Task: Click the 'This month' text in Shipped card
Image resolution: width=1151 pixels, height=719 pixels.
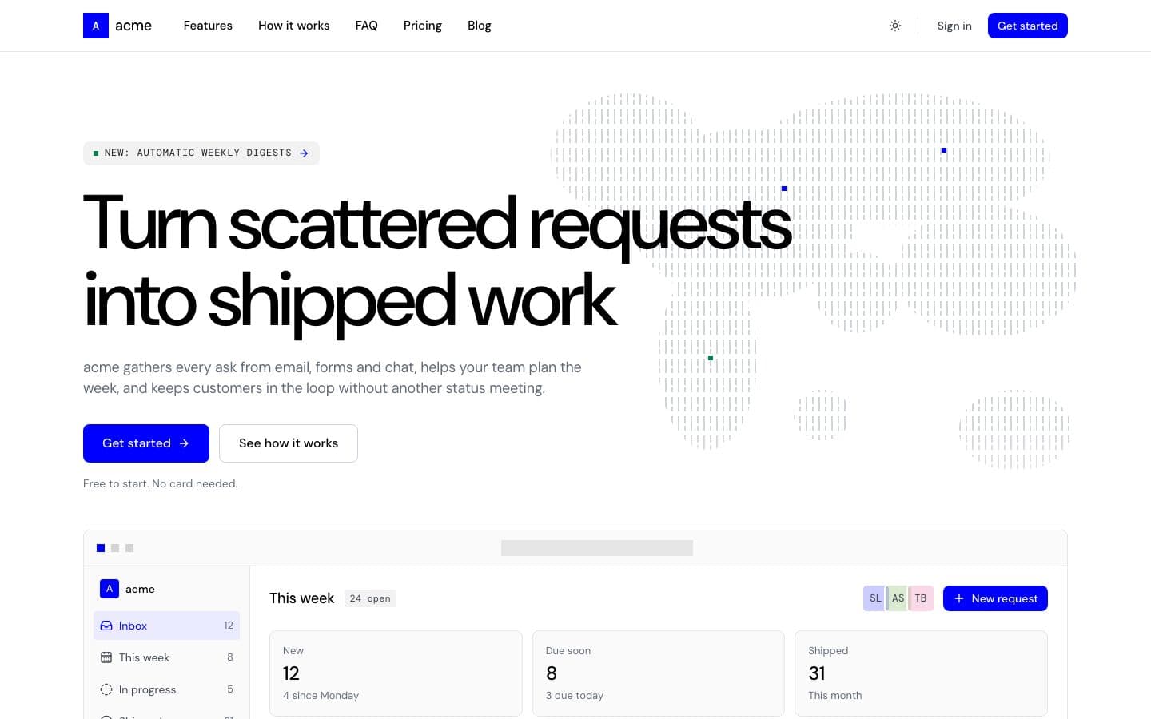Action: (835, 696)
